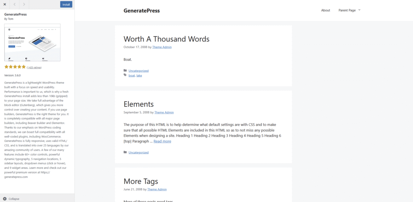Open the About menu item
Screen dimensions: 413x202
(325, 10)
